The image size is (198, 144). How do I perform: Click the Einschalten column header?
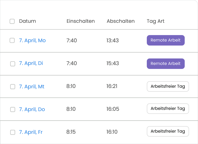[80, 21]
